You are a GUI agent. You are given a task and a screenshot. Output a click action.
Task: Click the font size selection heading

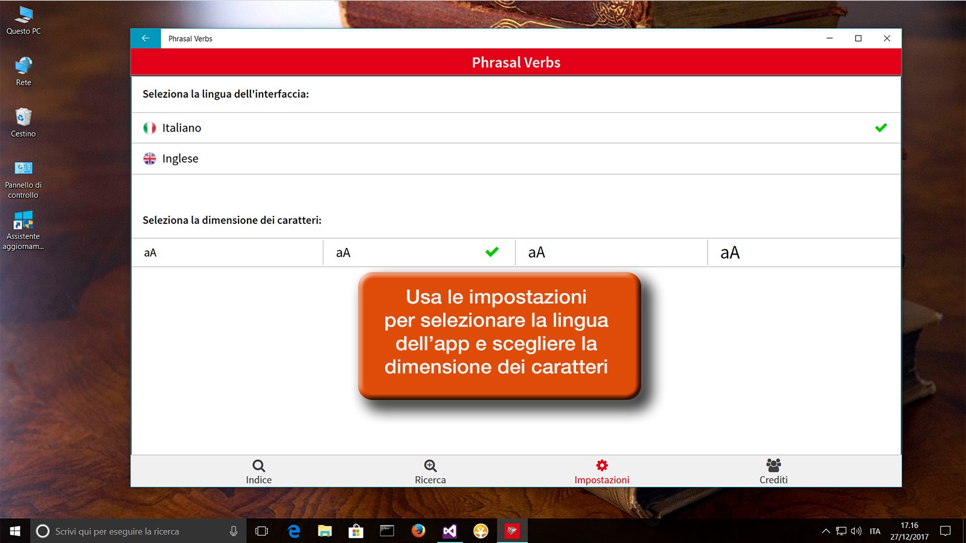232,220
